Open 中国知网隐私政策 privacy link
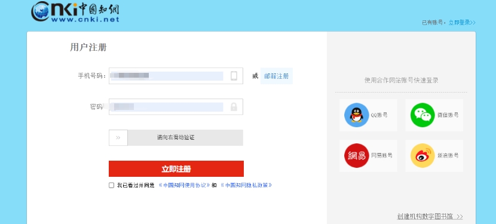Image resolution: width=496 pixels, height=224 pixels. pos(246,185)
